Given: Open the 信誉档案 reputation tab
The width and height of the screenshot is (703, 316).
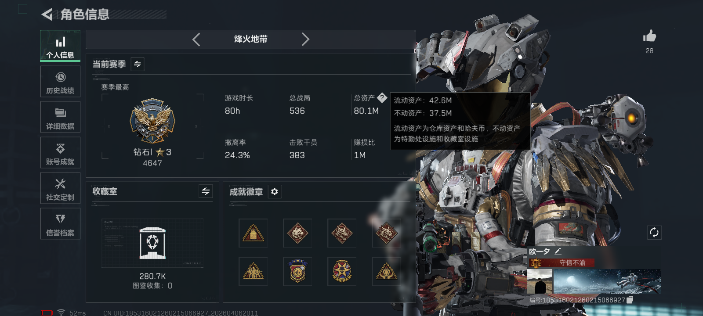Looking at the screenshot, I should click(60, 224).
